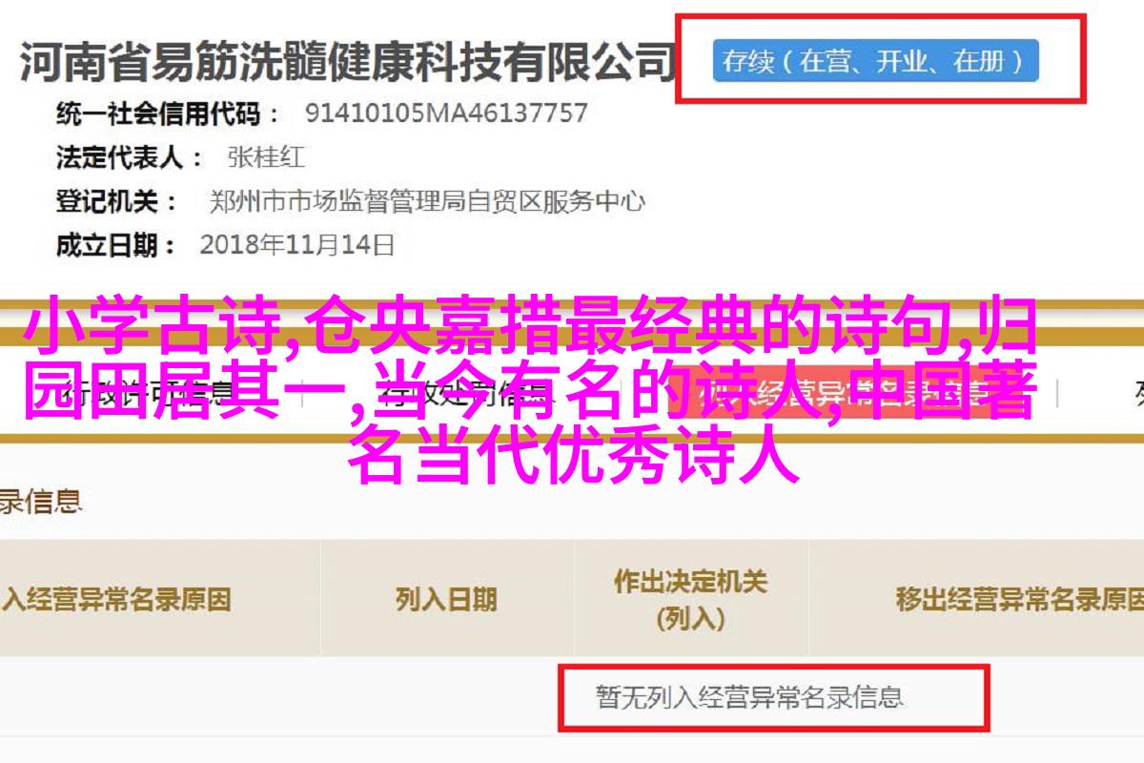
Task: Click the company name 河南省易筋洗髓健康科技有限公司
Action: [347, 64]
